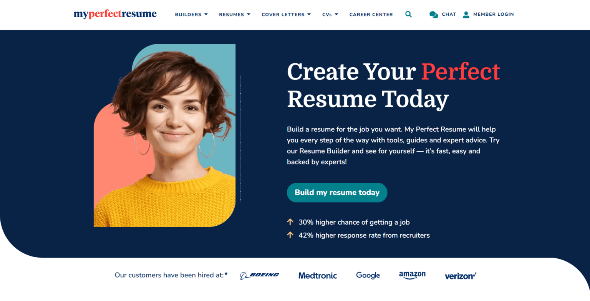Click Build my resume today button
The width and height of the screenshot is (590, 301).
click(x=337, y=193)
